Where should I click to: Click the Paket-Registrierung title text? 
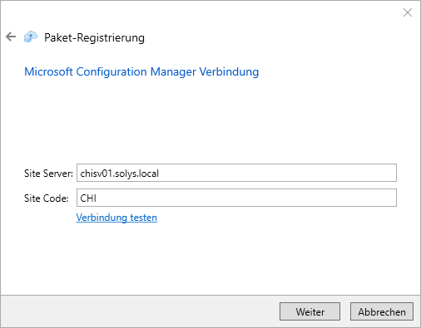pyautogui.click(x=94, y=37)
